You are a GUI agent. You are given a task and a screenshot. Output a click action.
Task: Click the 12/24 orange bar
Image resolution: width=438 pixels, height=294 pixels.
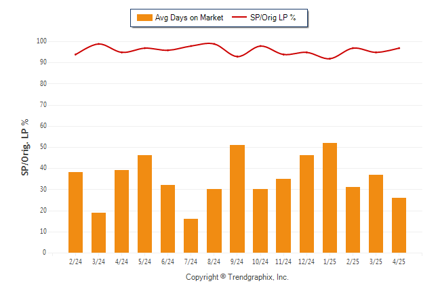pyautogui.click(x=306, y=204)
